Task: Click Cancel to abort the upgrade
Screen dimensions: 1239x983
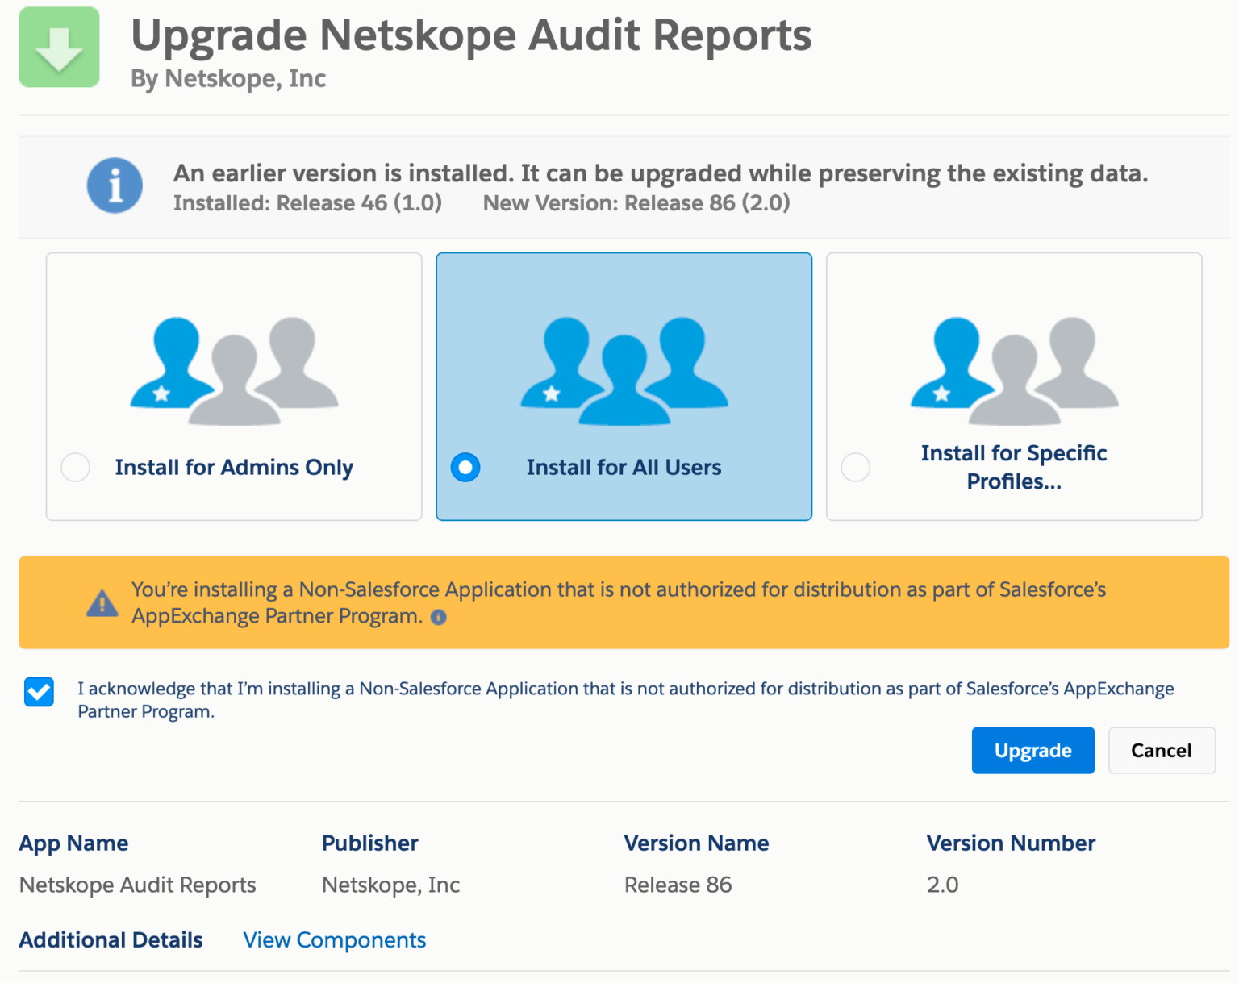Action: 1162,750
